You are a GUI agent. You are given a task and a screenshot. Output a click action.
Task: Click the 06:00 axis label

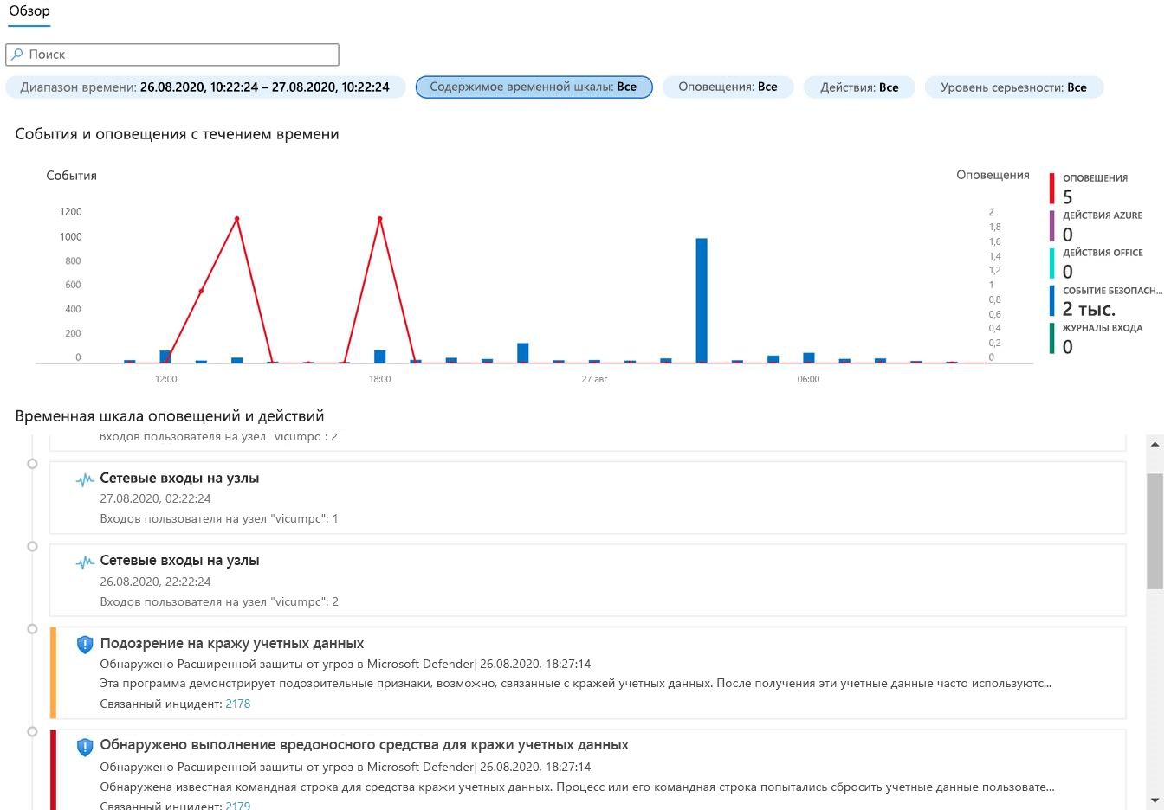pyautogui.click(x=808, y=379)
